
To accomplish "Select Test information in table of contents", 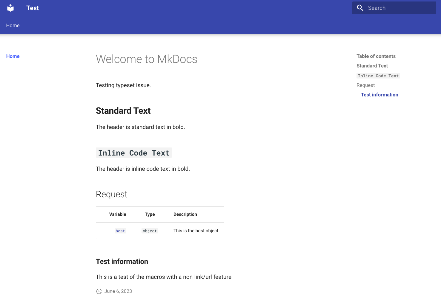I will 379,95.
